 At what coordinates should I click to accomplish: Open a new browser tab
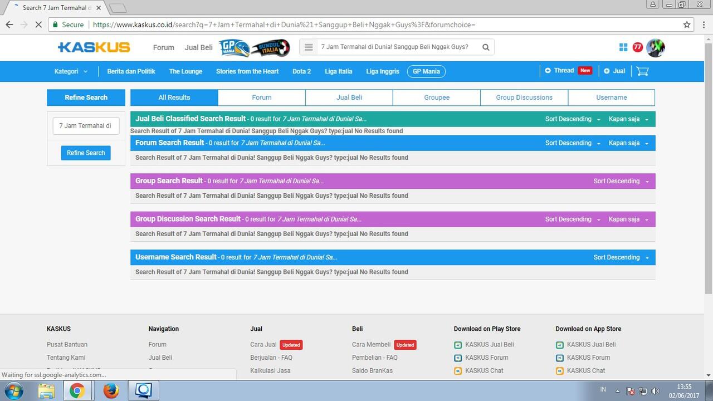pos(118,8)
